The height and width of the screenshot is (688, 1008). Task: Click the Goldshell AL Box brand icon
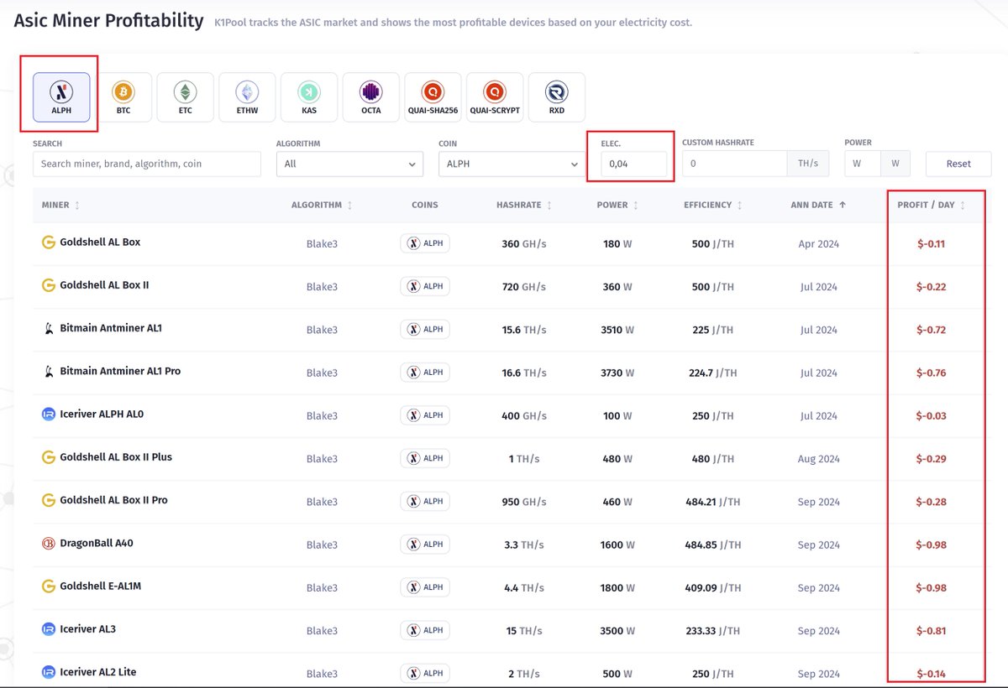[x=48, y=242]
